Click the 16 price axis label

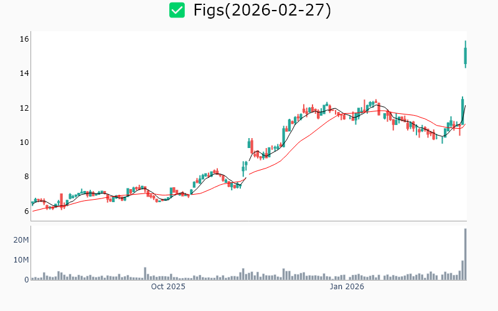pyautogui.click(x=24, y=39)
